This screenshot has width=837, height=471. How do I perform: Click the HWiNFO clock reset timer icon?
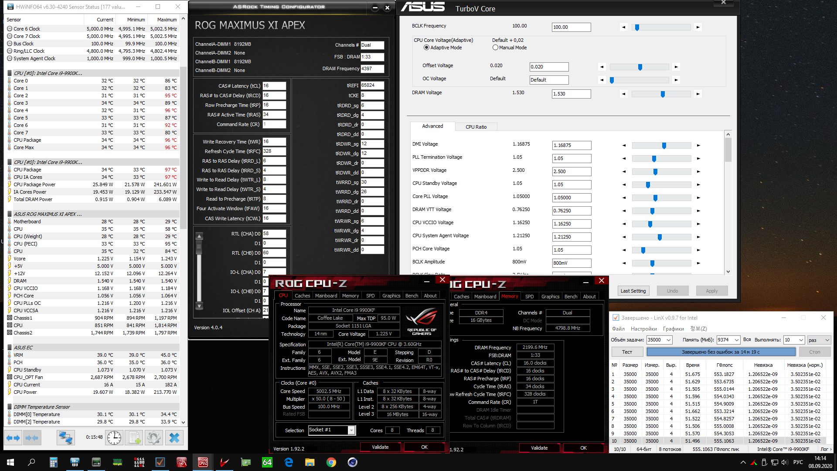114,437
